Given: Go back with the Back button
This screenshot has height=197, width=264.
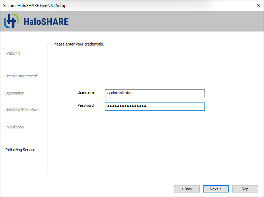Looking at the screenshot, I should point(187,189).
